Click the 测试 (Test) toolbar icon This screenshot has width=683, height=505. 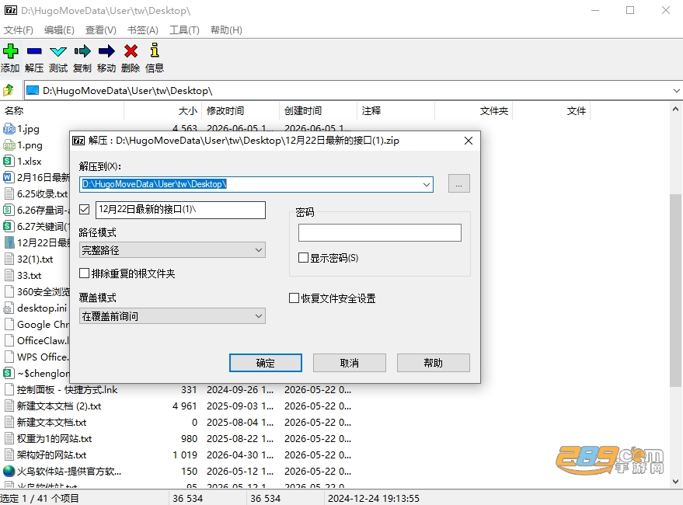point(58,51)
